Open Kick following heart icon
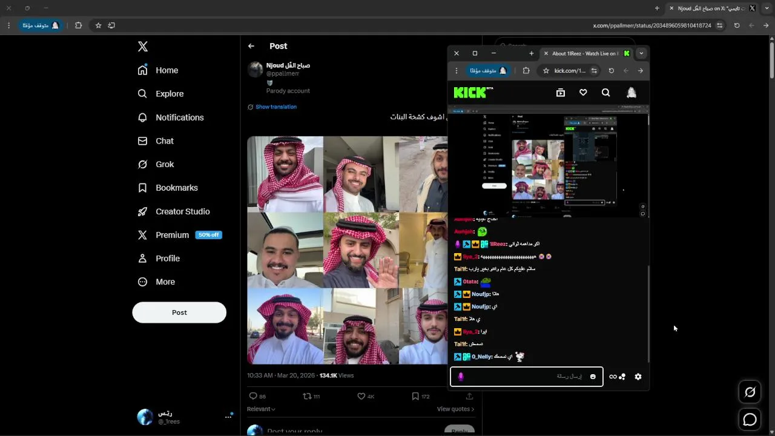Viewport: 775px width, 436px height. pos(583,93)
